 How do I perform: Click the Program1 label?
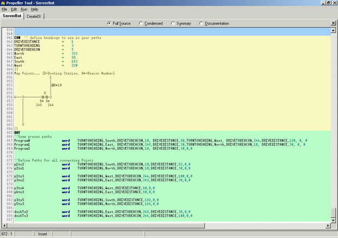click(22, 144)
